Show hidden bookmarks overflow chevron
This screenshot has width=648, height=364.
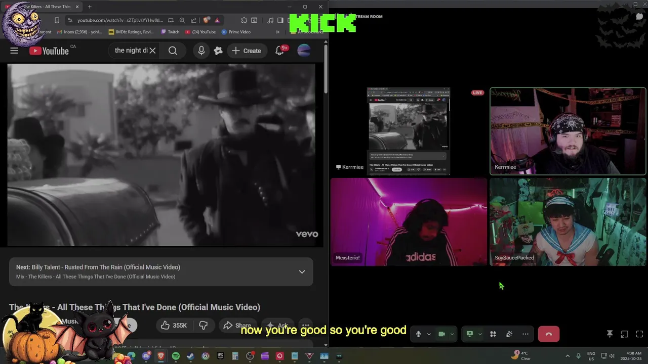coord(277,32)
